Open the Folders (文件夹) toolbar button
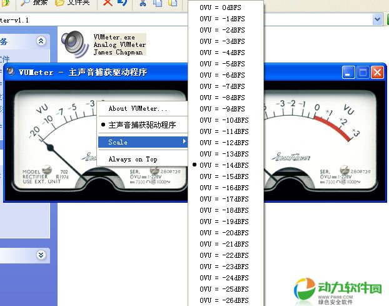389x306 pixels. 73,3
